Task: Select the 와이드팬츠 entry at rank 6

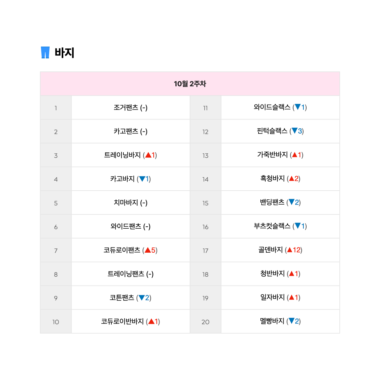Action: tap(131, 226)
